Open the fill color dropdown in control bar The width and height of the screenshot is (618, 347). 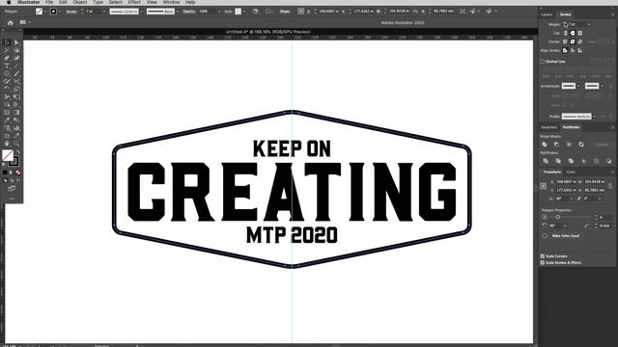[x=45, y=12]
